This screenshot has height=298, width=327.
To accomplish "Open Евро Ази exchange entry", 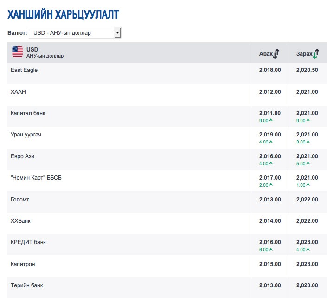I will pyautogui.click(x=22, y=156).
